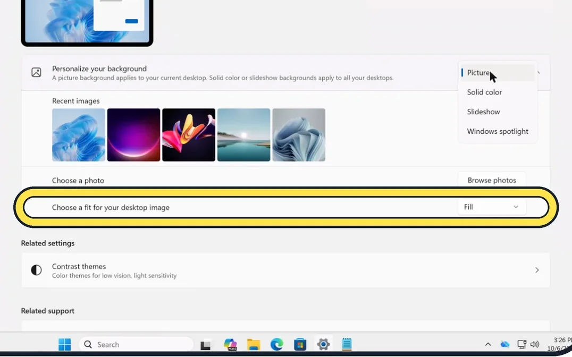Click the magnifier icon in Search
This screenshot has width=572, height=357.
click(x=88, y=344)
